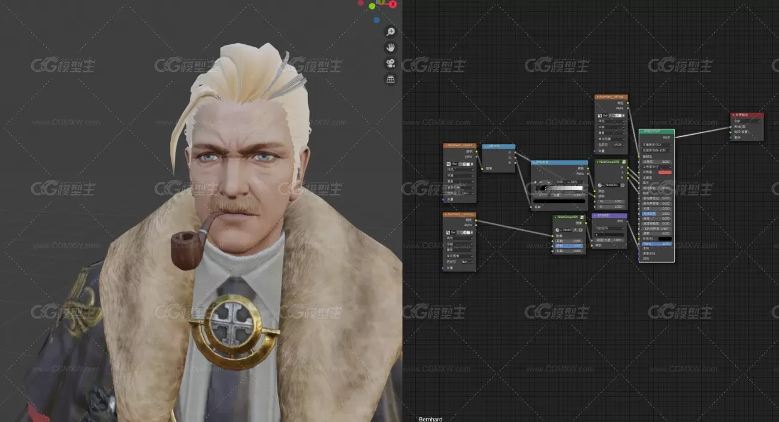This screenshot has height=422, width=779.
Task: Open the GGX distribution dropdown in the BSDF node
Action: coord(657,145)
